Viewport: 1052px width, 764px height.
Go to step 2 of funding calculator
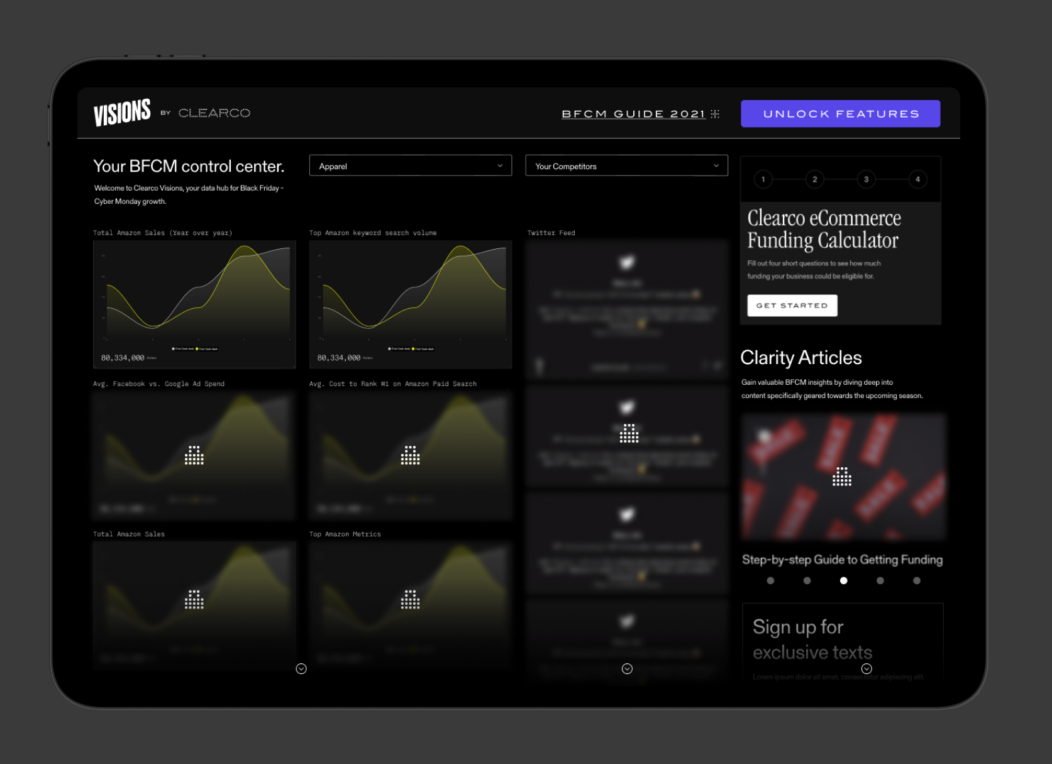click(x=815, y=180)
